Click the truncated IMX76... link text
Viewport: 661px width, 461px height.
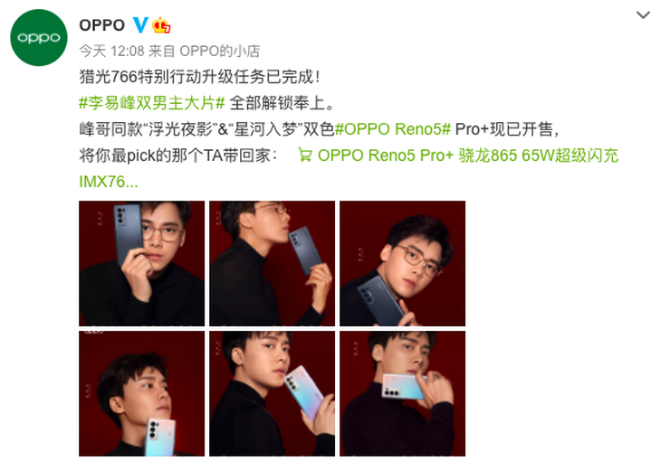(109, 182)
